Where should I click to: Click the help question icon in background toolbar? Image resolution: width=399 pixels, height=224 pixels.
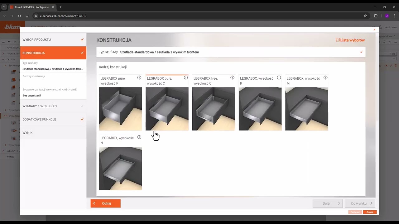pyautogui.click(x=390, y=42)
